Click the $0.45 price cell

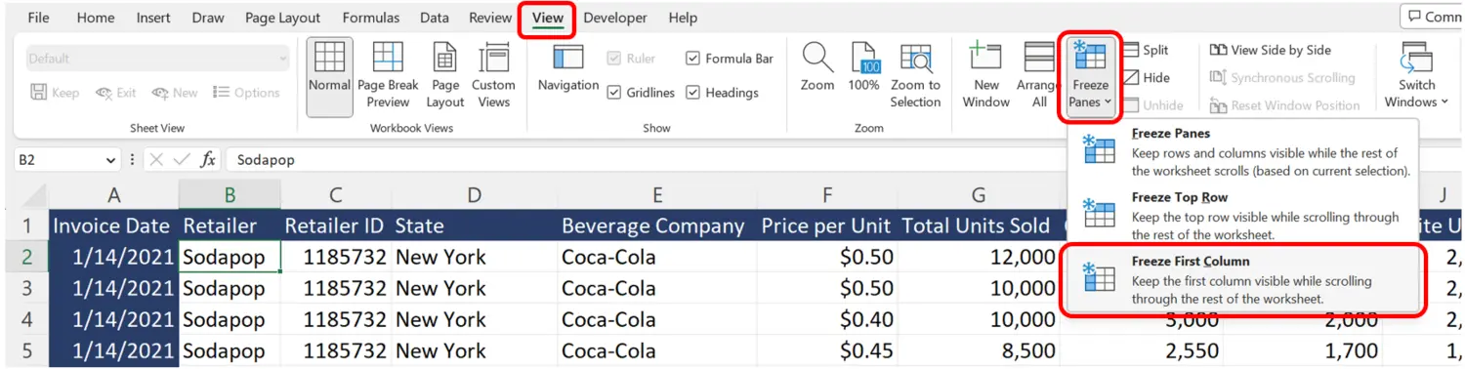[x=826, y=350]
